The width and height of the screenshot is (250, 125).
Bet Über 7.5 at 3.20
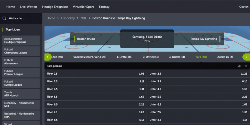(x=95, y=112)
